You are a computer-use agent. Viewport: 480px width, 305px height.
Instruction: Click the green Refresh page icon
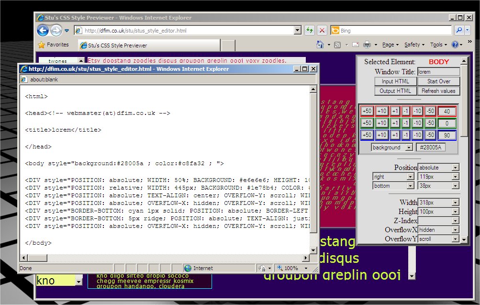(309, 31)
